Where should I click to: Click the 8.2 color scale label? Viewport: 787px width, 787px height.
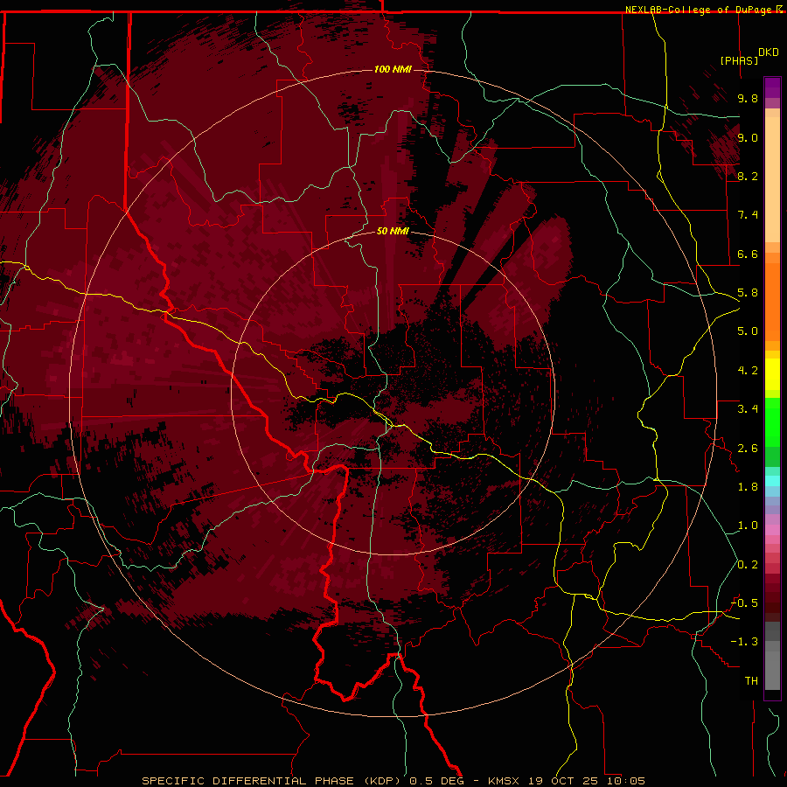[x=748, y=176]
